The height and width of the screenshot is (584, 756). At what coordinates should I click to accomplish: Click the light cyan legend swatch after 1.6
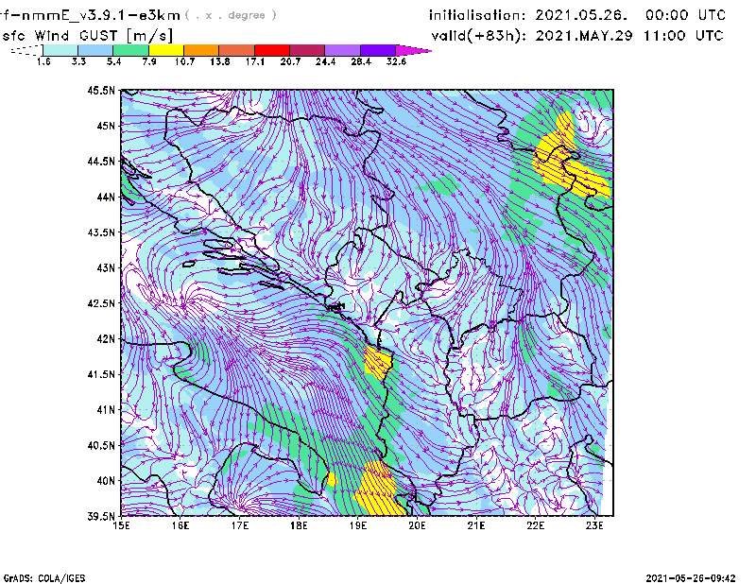coord(60,50)
